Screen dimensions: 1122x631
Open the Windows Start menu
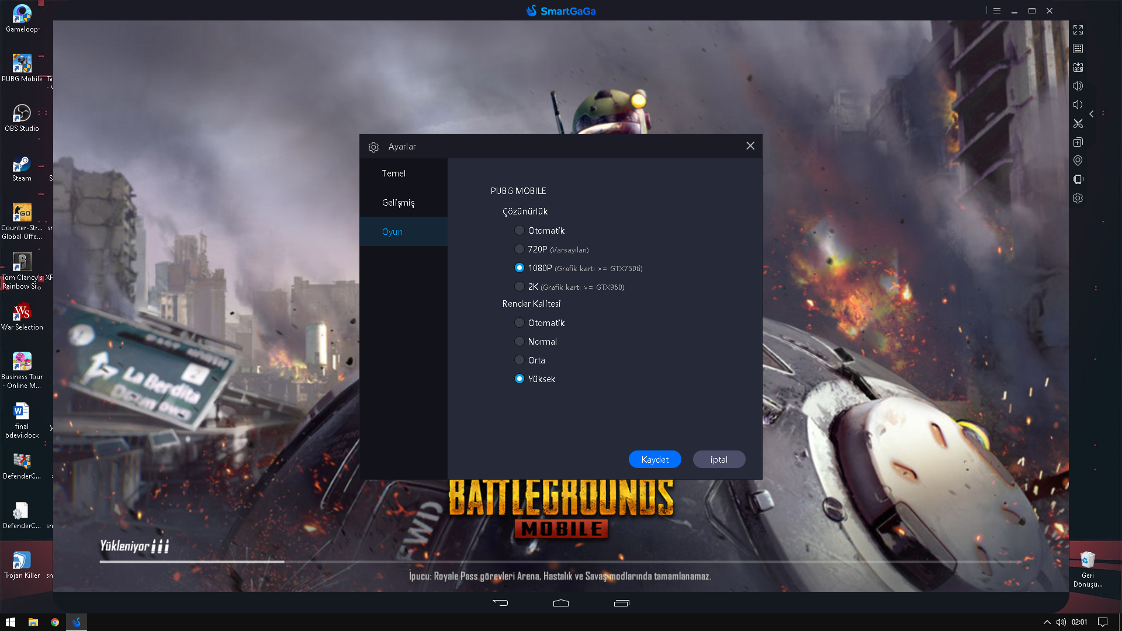[x=11, y=622]
